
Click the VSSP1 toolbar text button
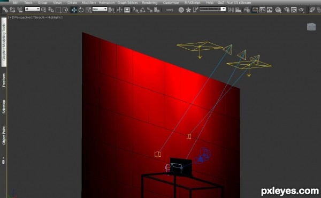click(x=170, y=10)
